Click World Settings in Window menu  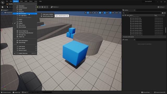point(25,27)
